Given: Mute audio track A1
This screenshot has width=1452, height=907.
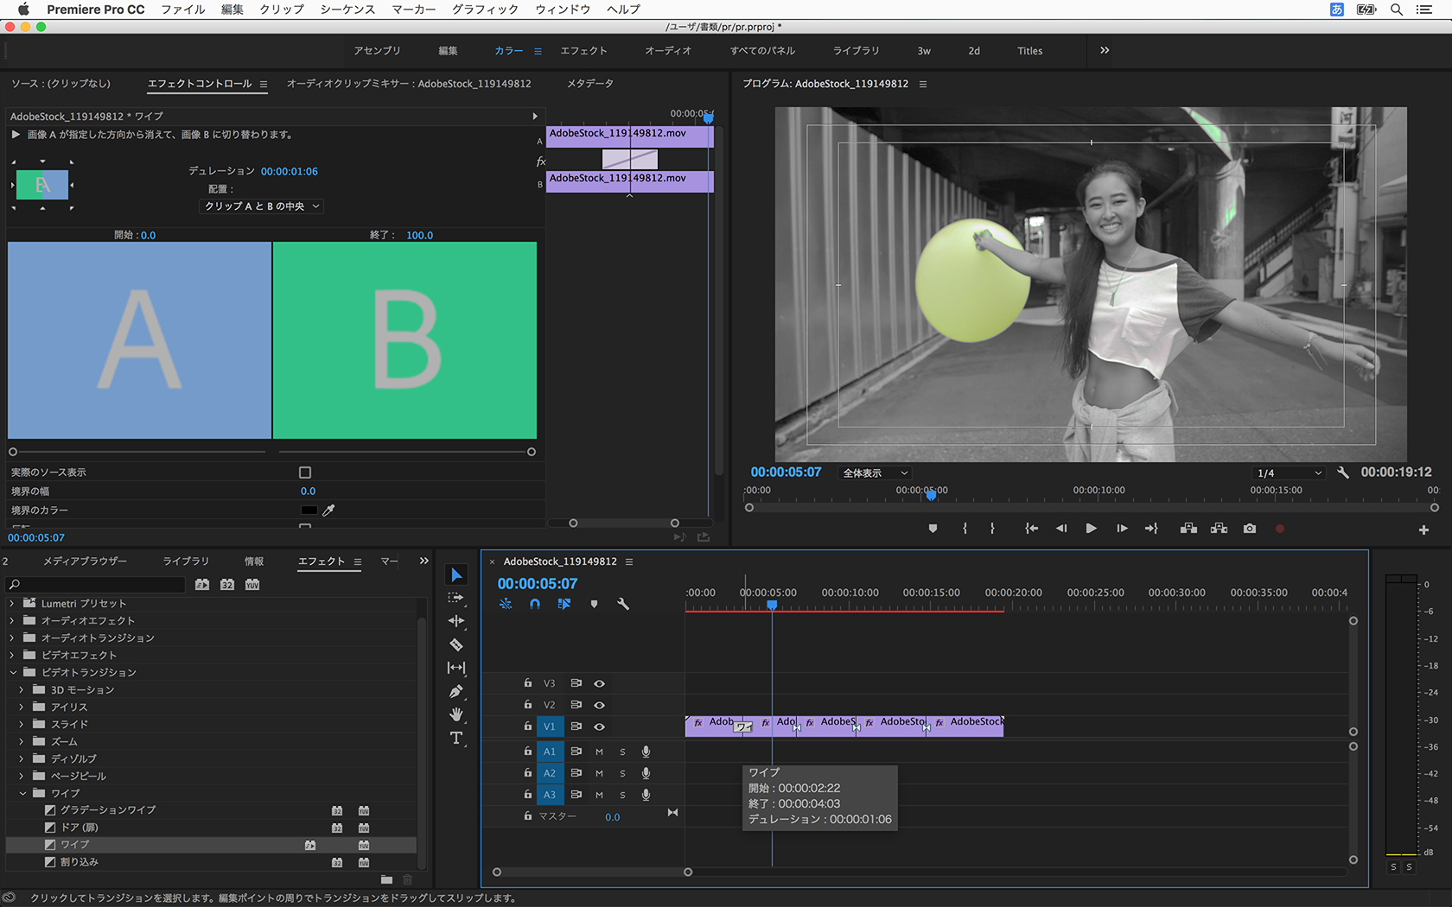Looking at the screenshot, I should (599, 752).
